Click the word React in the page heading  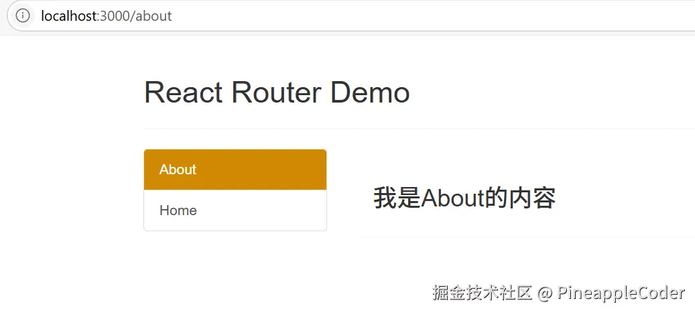coord(183,92)
